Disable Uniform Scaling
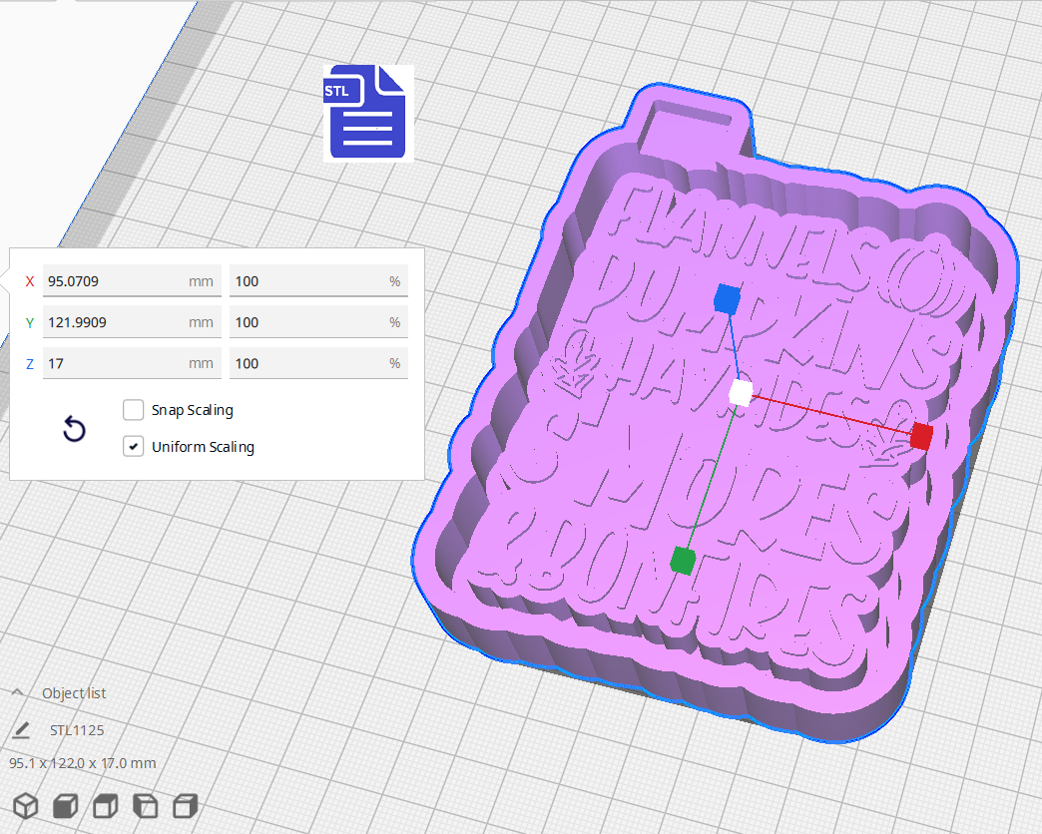Image resolution: width=1042 pixels, height=834 pixels. [x=133, y=446]
